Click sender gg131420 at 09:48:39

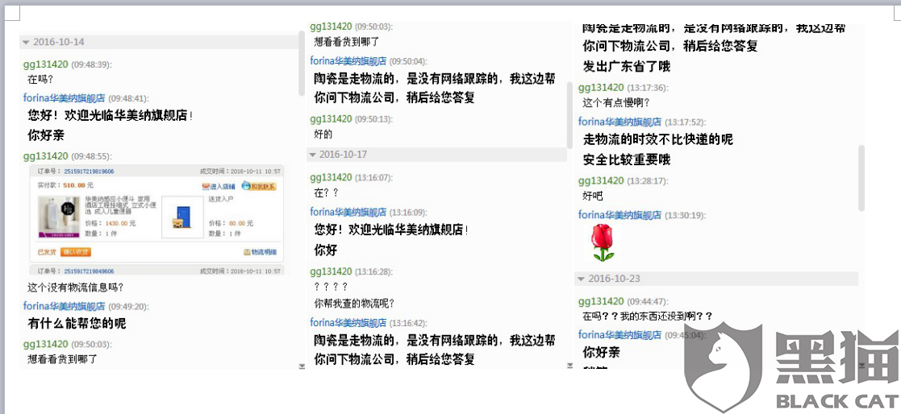pyautogui.click(x=45, y=64)
